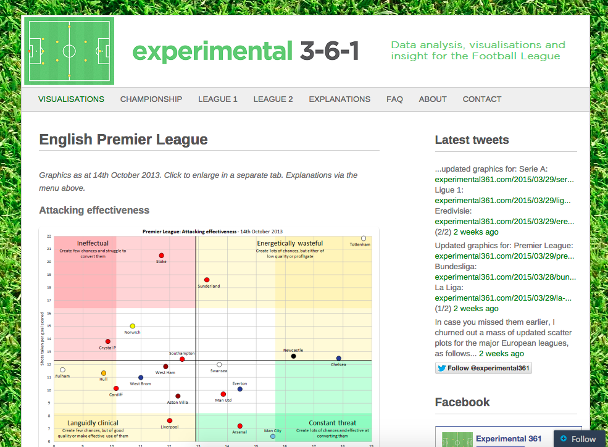This screenshot has width=608, height=447.
Task: Click the Twitter bird icon in Follow button
Action: [x=442, y=369]
